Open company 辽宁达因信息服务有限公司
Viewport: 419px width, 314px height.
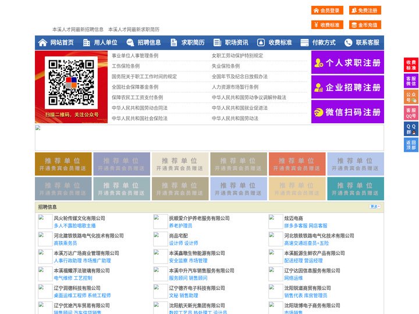coord(312,270)
